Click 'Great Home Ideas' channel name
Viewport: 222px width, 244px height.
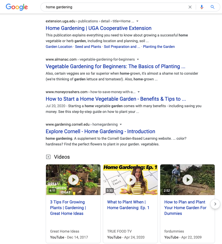(x=65, y=232)
